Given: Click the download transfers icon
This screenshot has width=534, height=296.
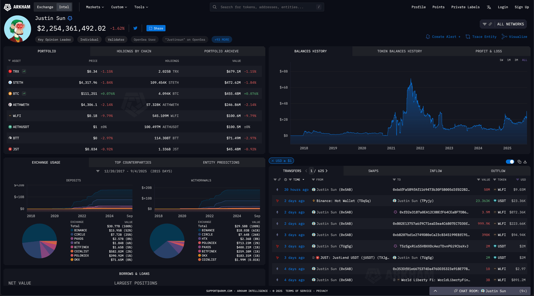Looking at the screenshot, I should tap(525, 162).
